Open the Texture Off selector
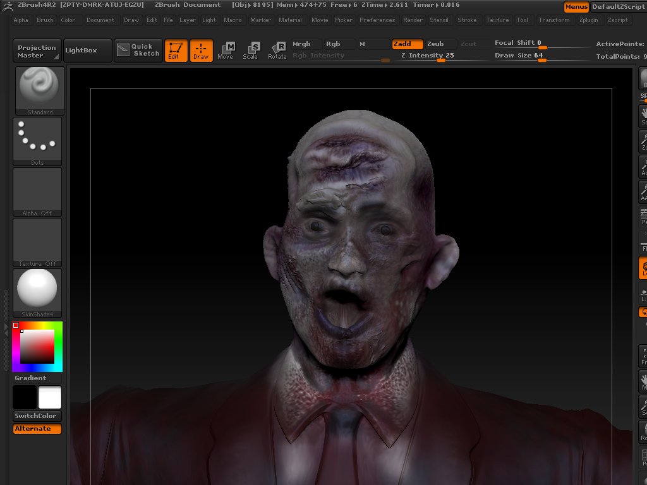The height and width of the screenshot is (485, 647). click(37, 242)
